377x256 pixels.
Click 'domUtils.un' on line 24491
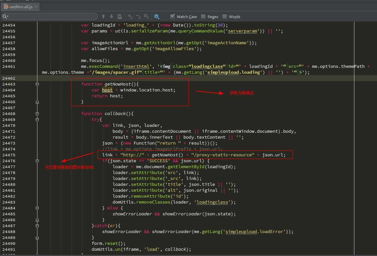[106, 249]
